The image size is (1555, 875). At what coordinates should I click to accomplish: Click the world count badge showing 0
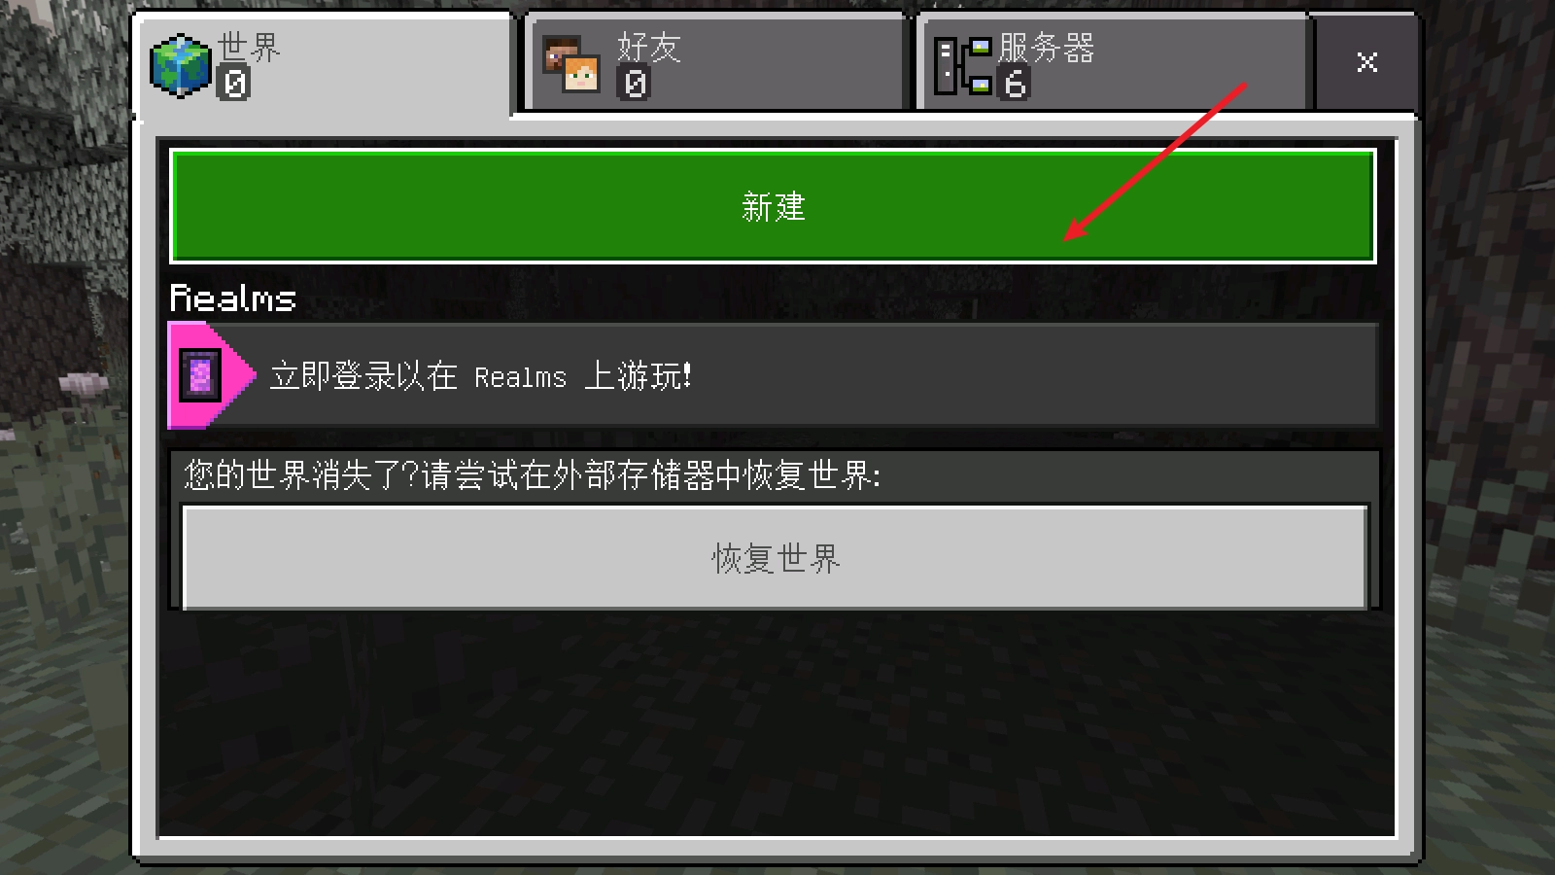pos(234,84)
